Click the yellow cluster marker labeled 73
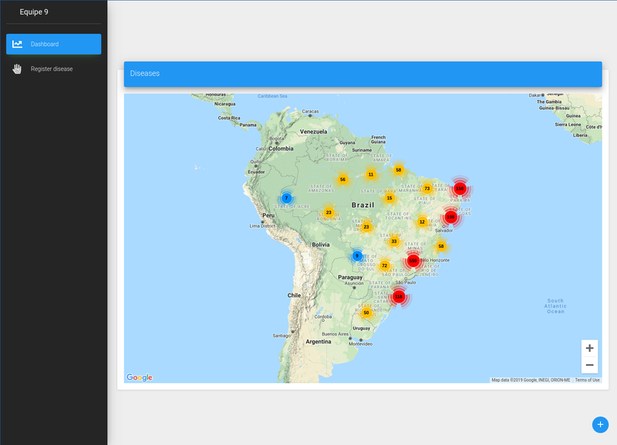 point(427,189)
